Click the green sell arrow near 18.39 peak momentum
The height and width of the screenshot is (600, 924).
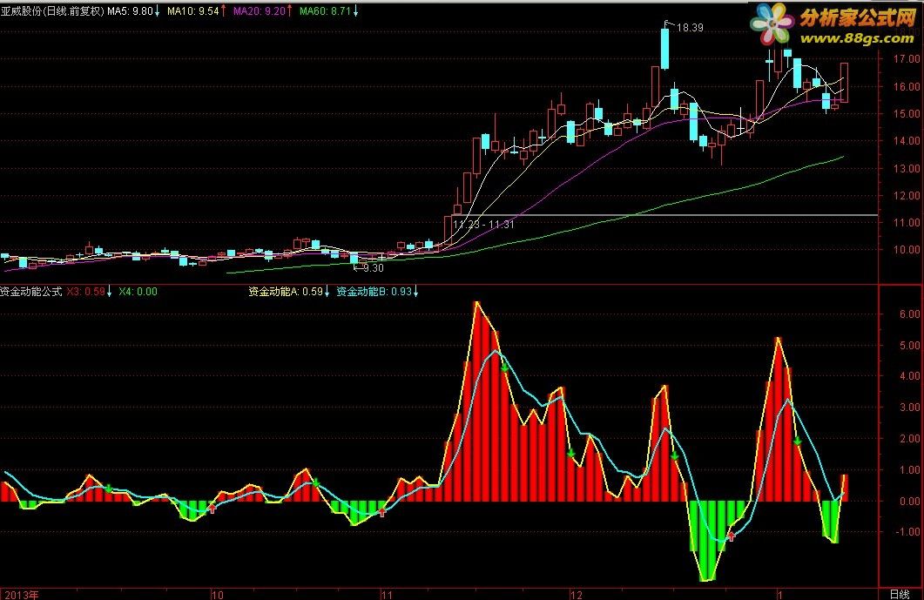tap(675, 456)
